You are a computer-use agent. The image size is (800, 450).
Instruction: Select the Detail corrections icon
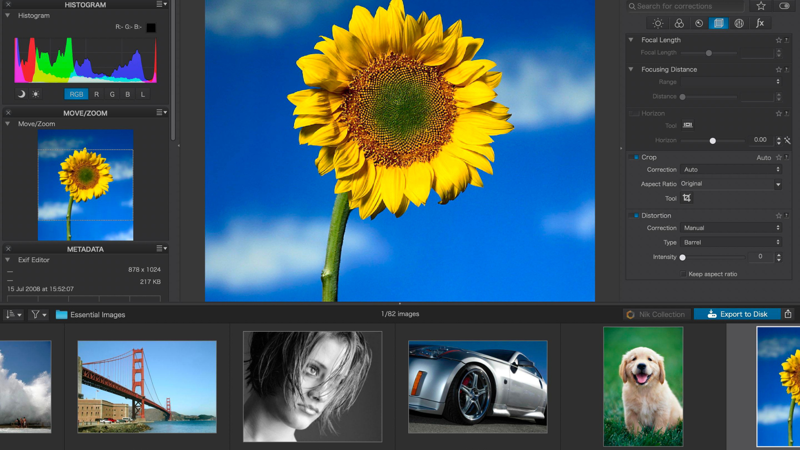point(699,23)
